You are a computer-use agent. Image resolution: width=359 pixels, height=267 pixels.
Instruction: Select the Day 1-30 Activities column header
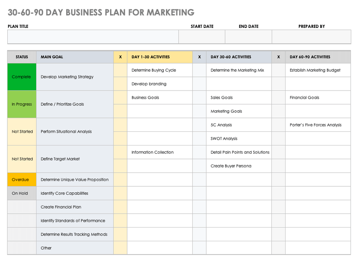click(x=160, y=57)
